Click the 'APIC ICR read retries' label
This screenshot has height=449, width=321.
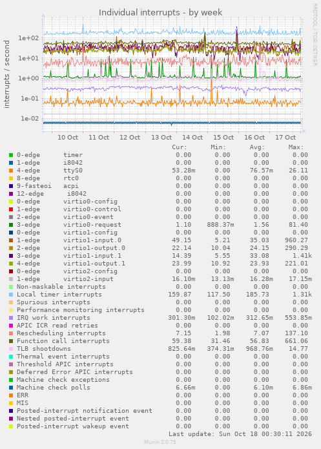tap(57, 326)
